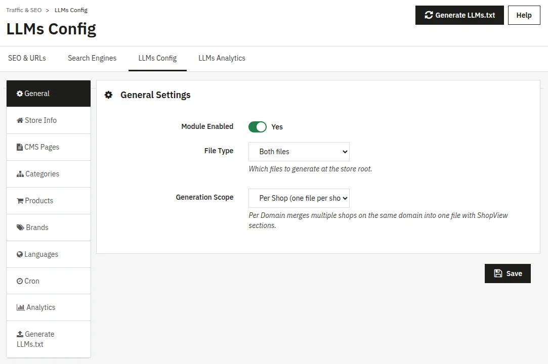Viewport: 548px width, 364px height.
Task: Turn off the Module Enabled switch
Action: 258,127
